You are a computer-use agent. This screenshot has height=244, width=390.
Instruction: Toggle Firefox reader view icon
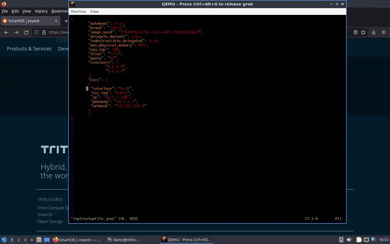[356, 32]
